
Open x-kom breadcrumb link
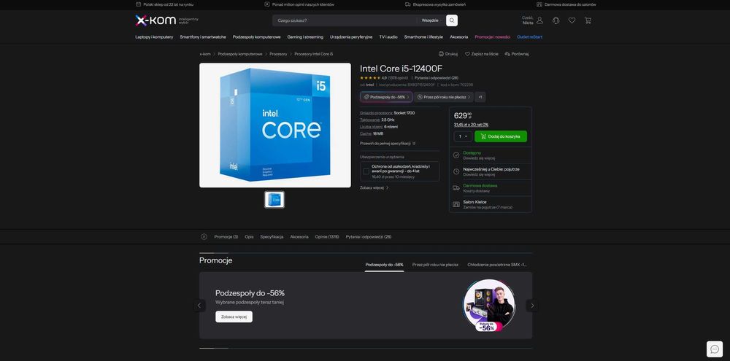click(x=205, y=54)
